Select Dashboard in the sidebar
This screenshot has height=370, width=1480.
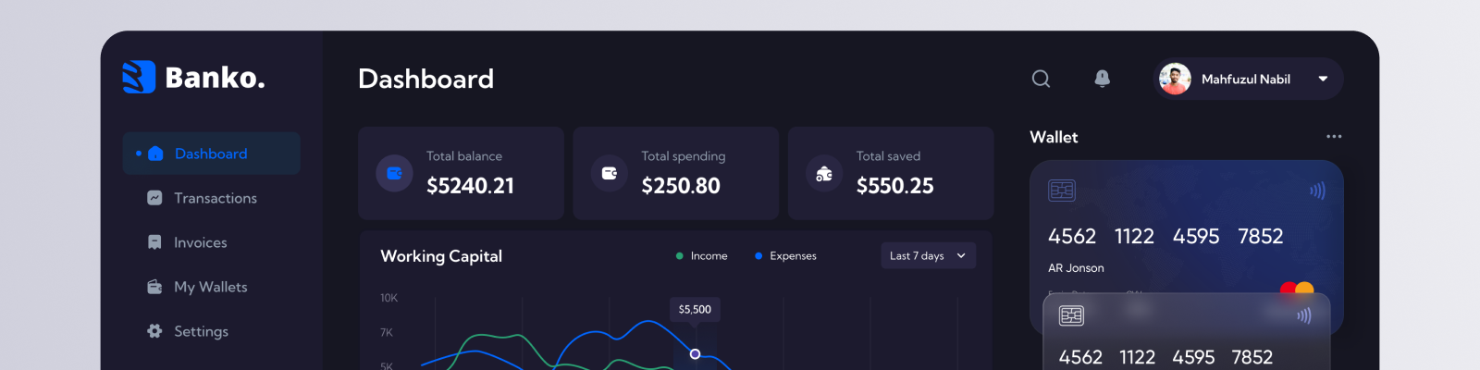pos(211,154)
